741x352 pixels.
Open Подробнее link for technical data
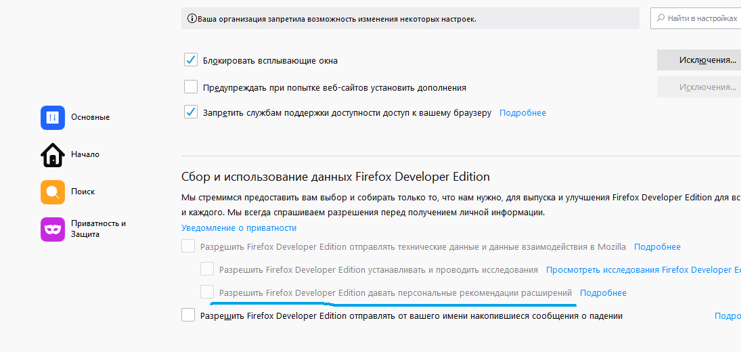pos(657,246)
